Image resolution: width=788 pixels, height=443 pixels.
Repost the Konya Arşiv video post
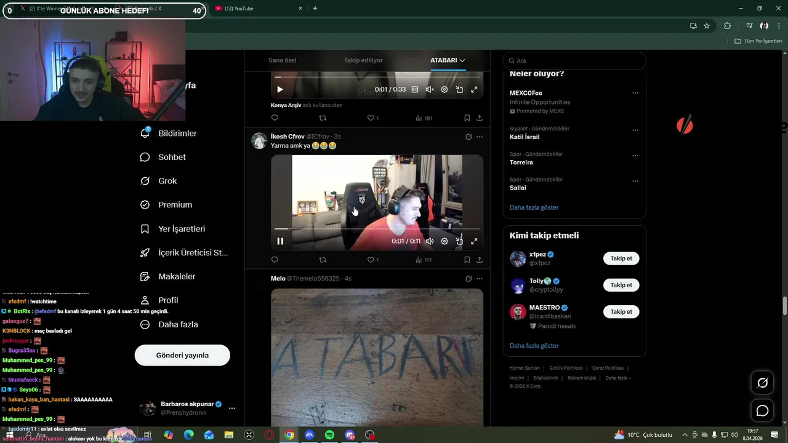323,118
